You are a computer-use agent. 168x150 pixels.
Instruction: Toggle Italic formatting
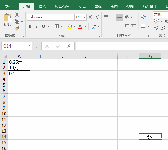[x=37, y=26]
